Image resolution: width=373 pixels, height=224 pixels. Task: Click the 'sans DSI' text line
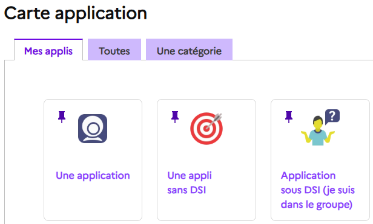pyautogui.click(x=187, y=190)
